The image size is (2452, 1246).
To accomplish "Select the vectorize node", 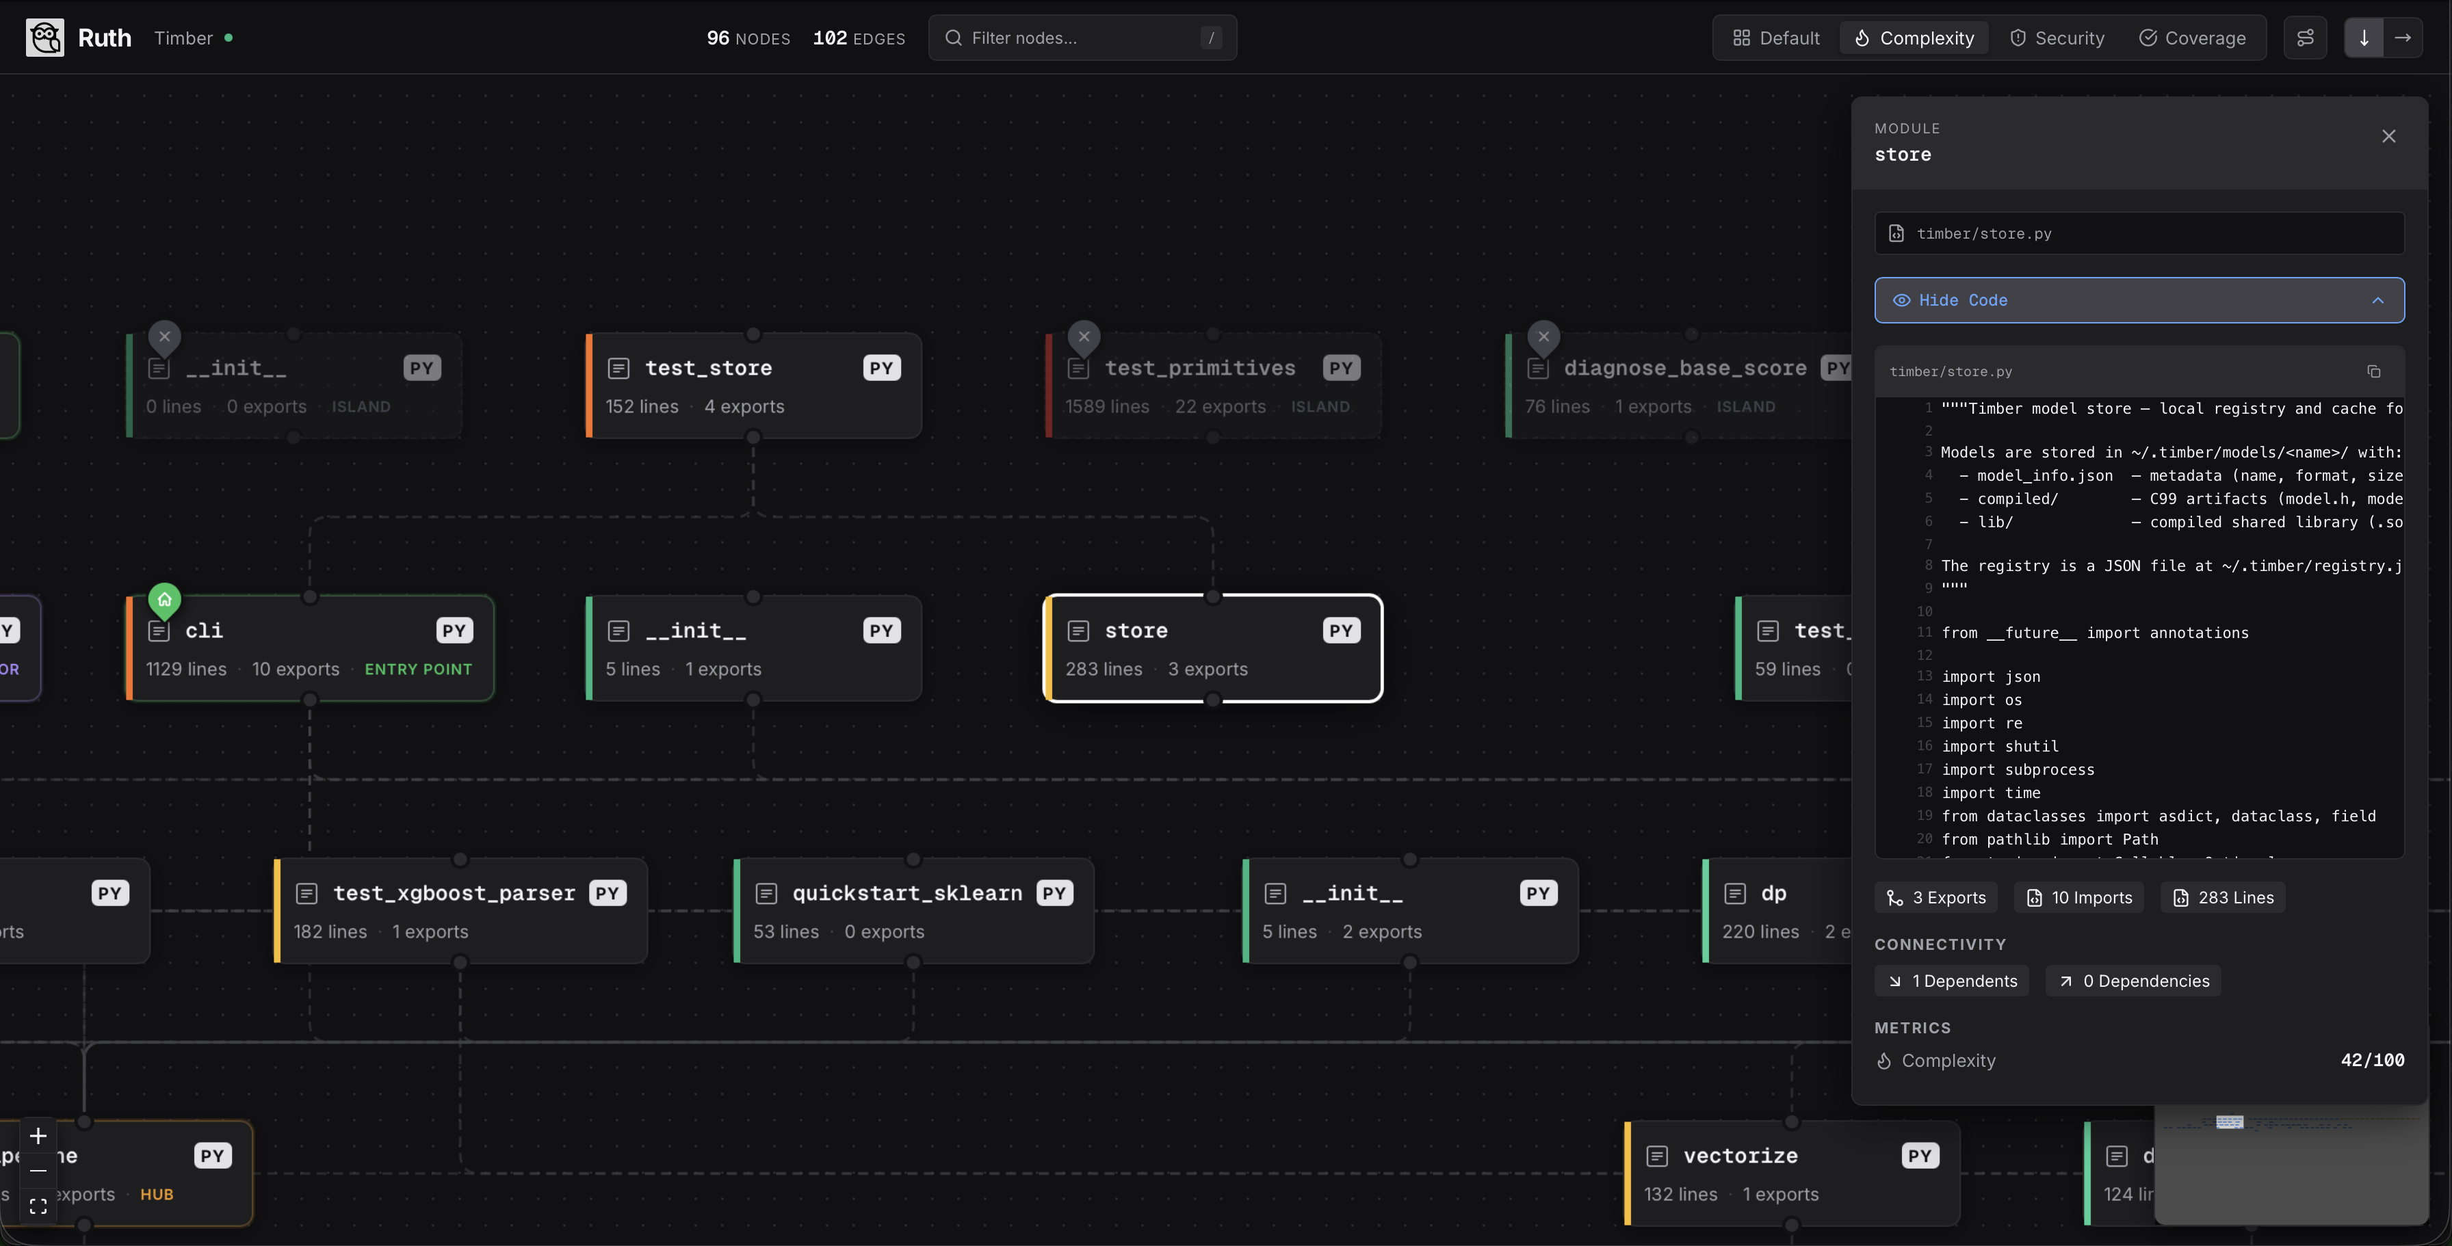I will [1791, 1173].
